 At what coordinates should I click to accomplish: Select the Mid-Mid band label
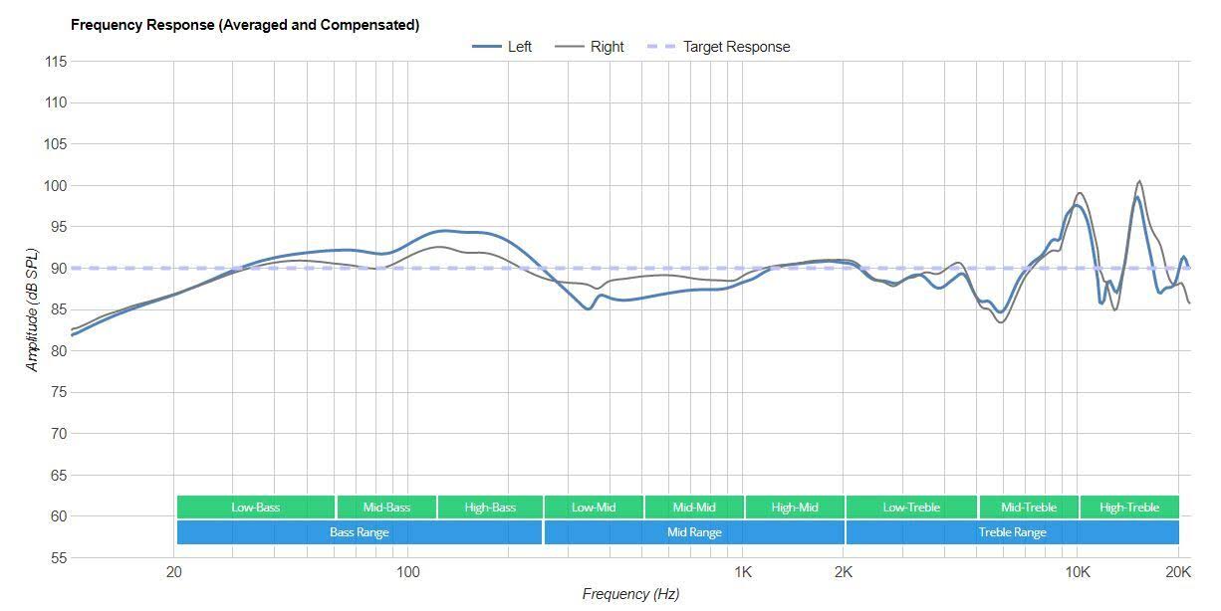[694, 508]
